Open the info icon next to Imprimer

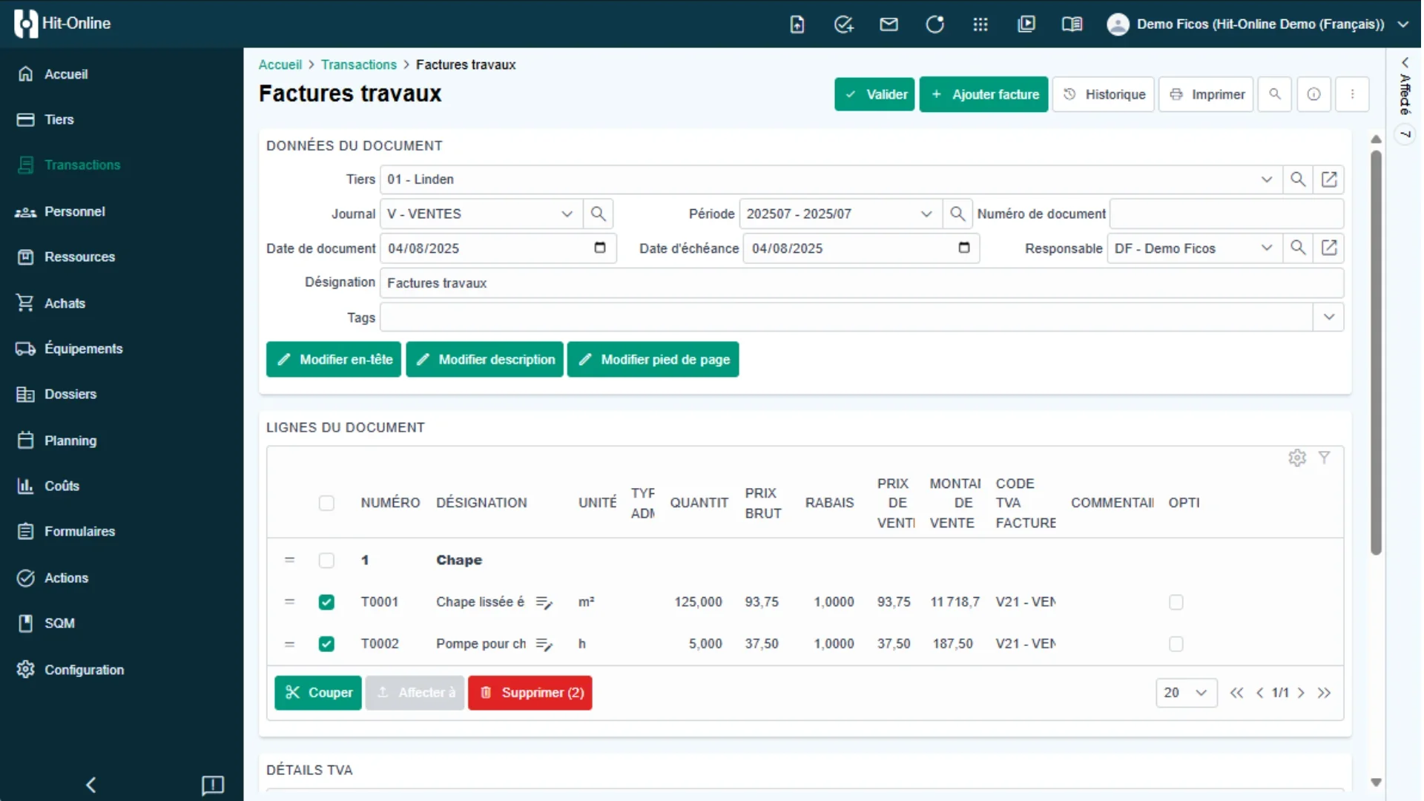click(1313, 94)
